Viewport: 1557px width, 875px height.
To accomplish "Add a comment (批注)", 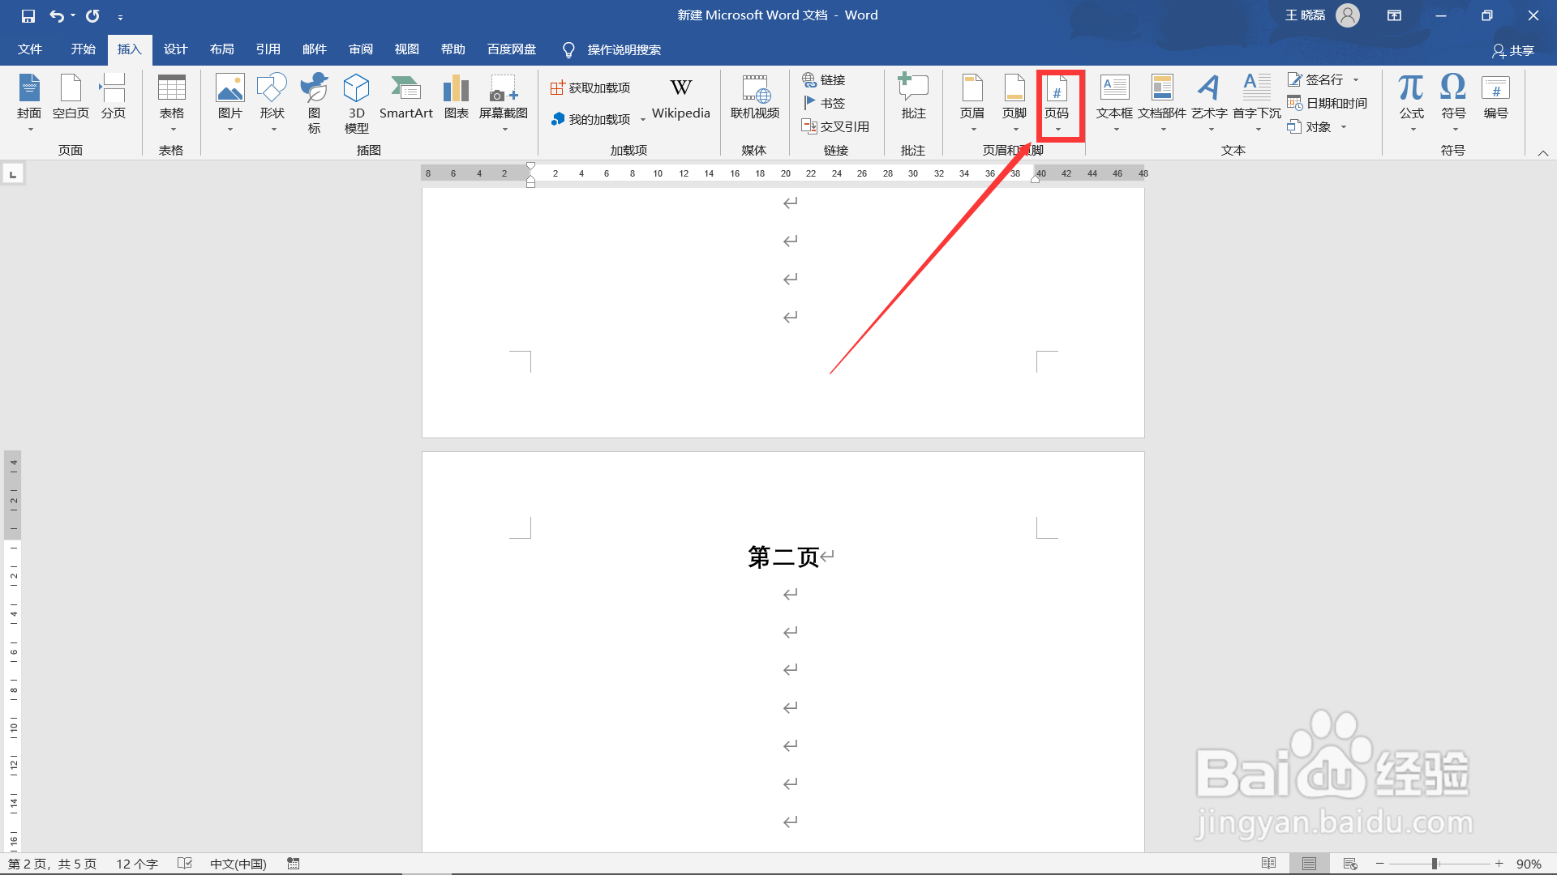I will pos(913,99).
